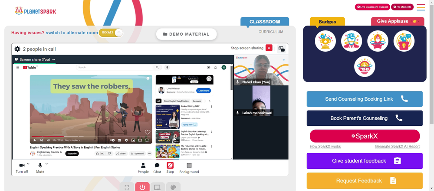Skip to next video
The width and height of the screenshot is (434, 191).
tap(42, 140)
